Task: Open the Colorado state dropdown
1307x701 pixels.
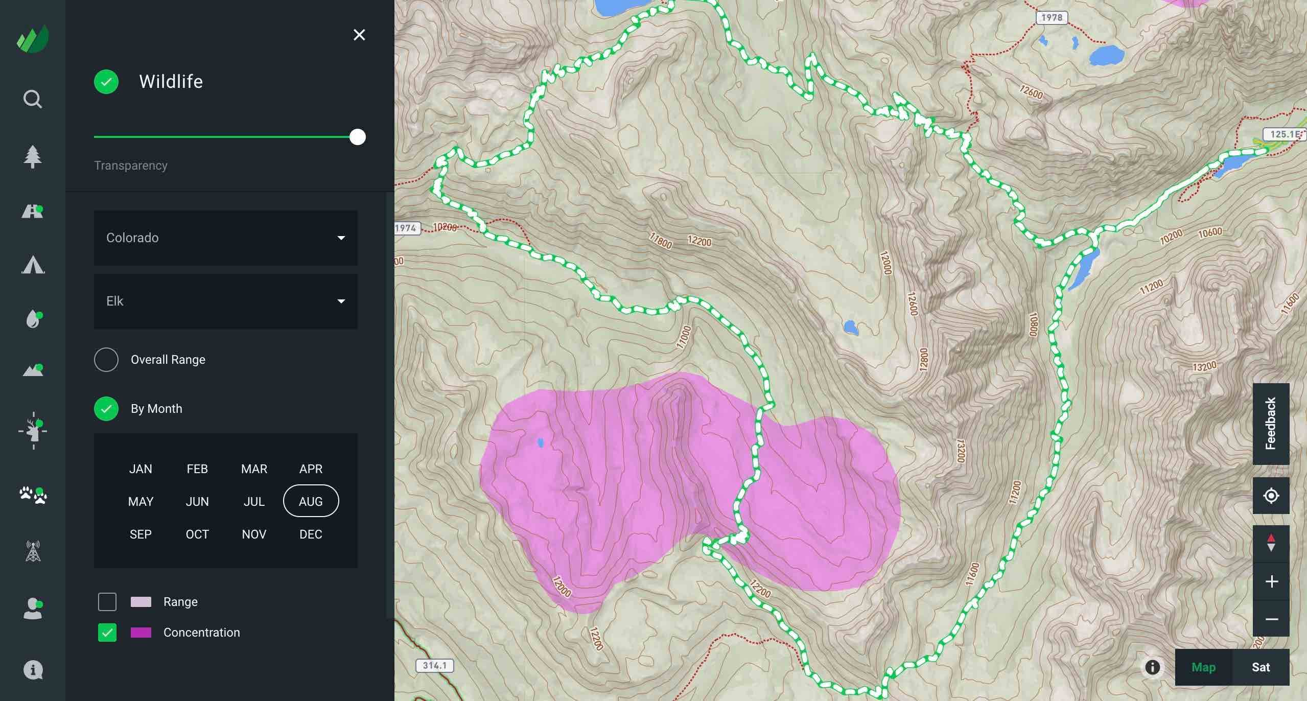Action: (x=226, y=238)
